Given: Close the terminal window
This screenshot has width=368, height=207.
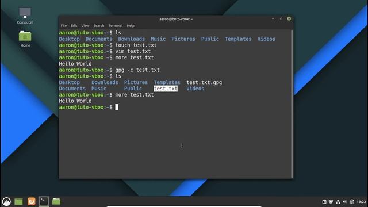Looking at the screenshot, I should (289, 18).
